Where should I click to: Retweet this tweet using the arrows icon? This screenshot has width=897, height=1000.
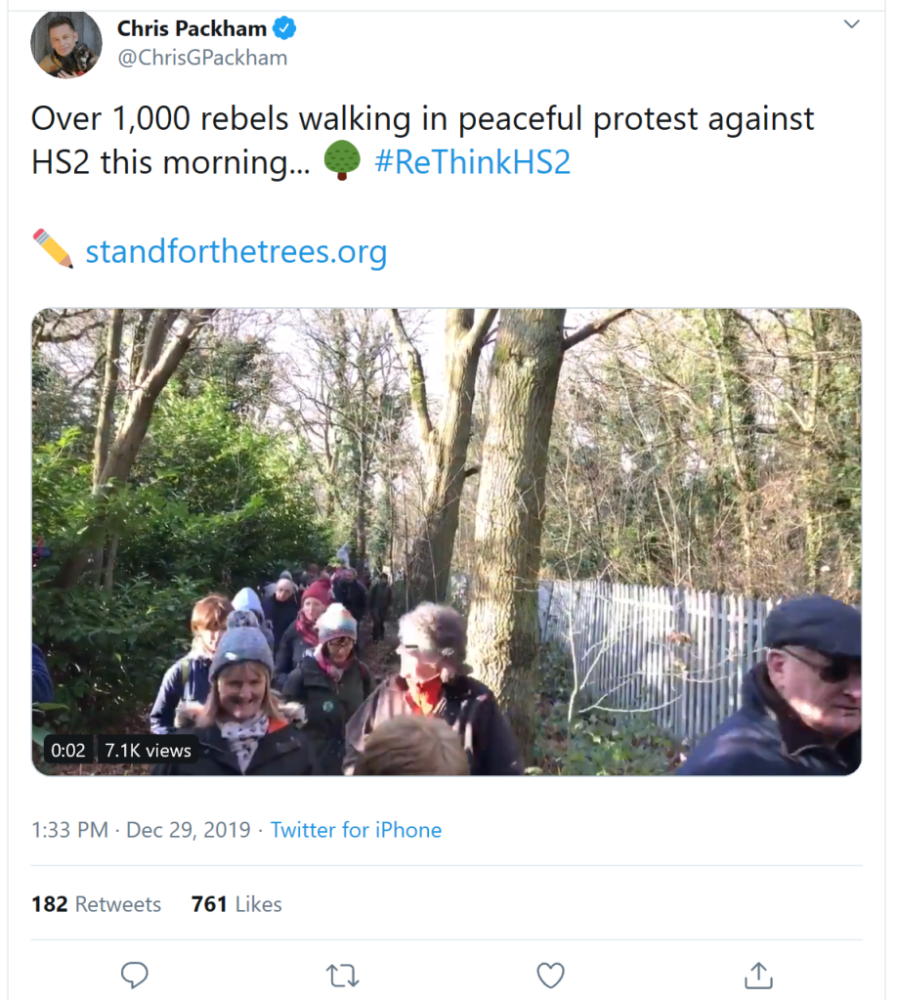[x=342, y=975]
